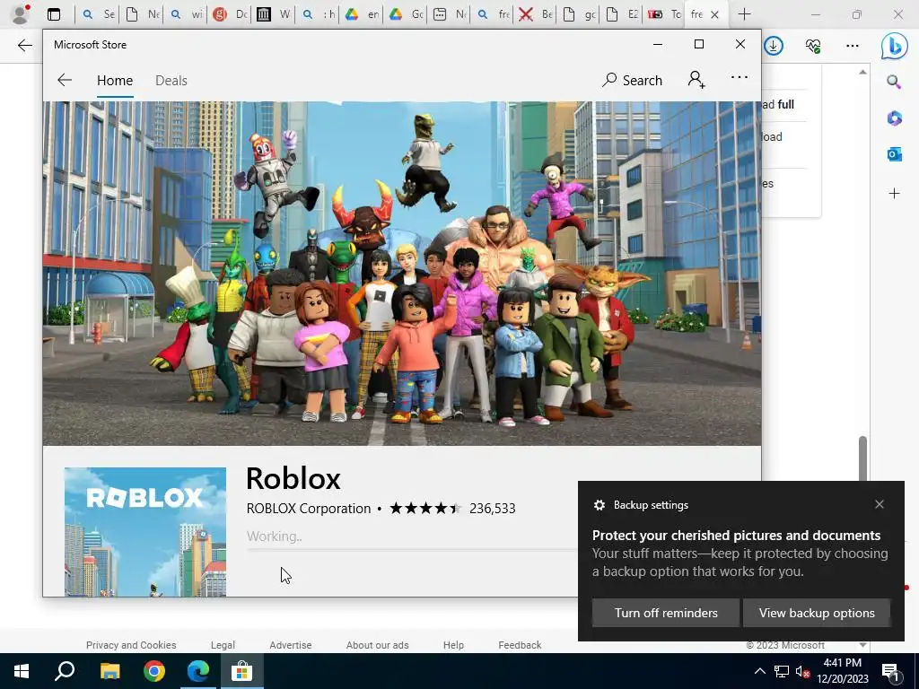Open the Store three-dot more menu
This screenshot has height=689, width=919.
point(740,77)
